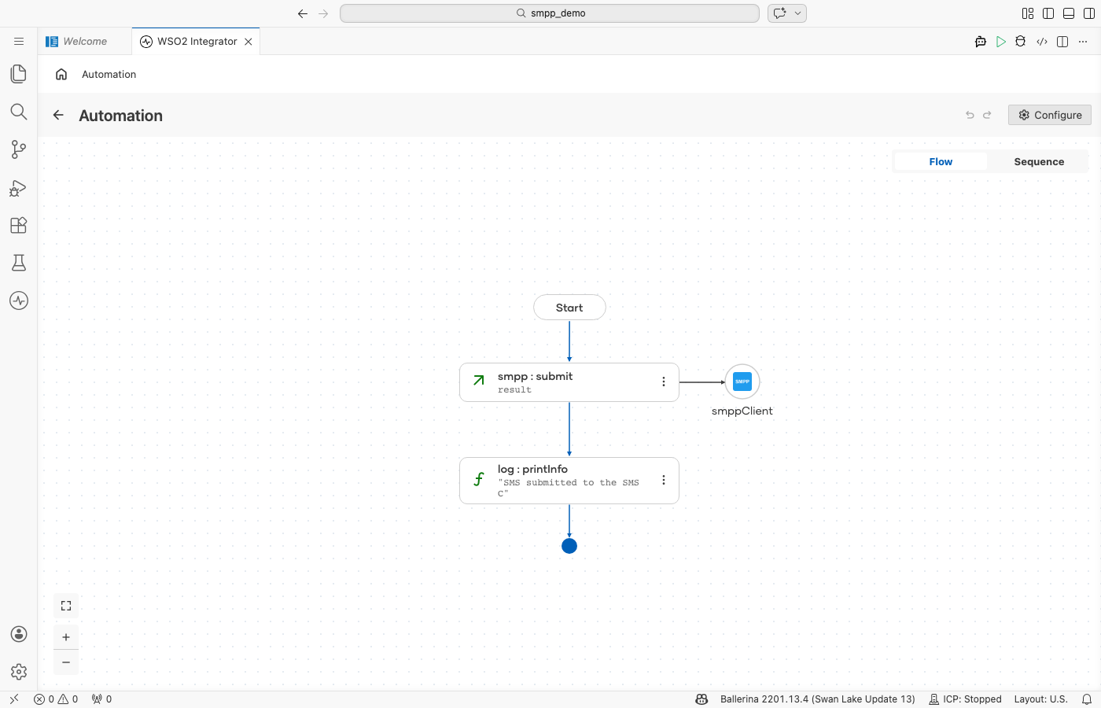The width and height of the screenshot is (1101, 708).
Task: Open the hamburger application menu
Action: 19,42
